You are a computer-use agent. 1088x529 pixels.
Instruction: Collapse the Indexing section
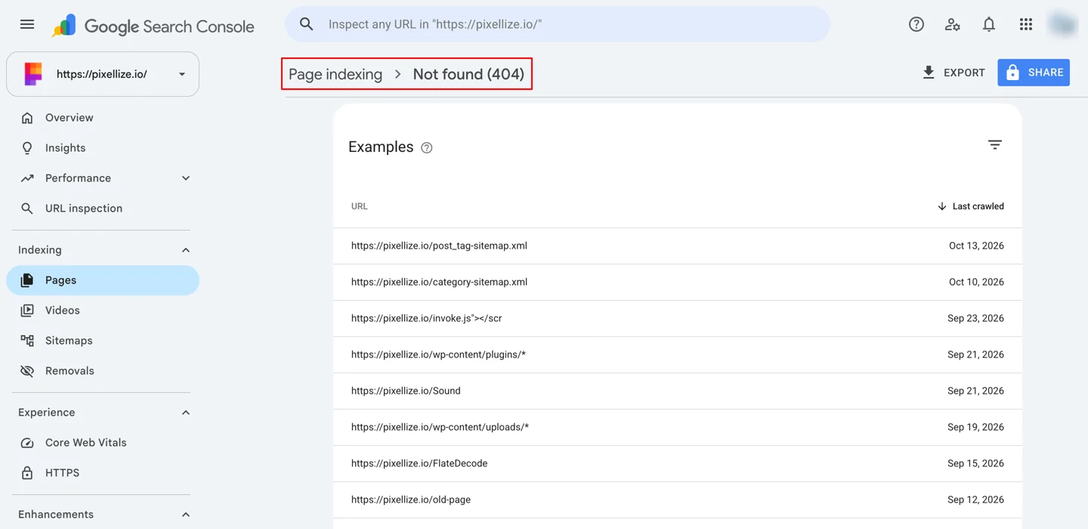click(186, 250)
